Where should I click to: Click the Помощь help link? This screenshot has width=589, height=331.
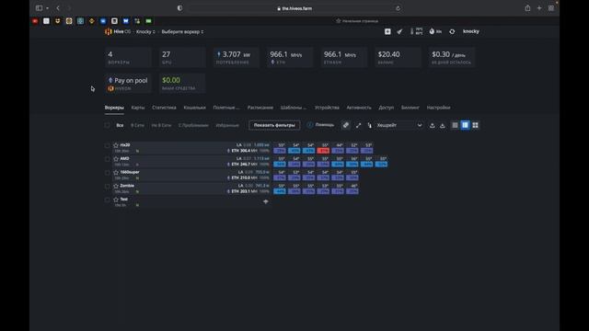point(320,125)
